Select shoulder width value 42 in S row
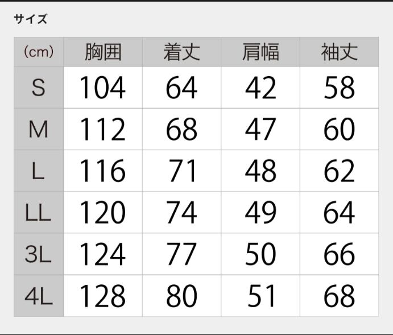Image resolution: width=393 pixels, height=335 pixels. pyautogui.click(x=260, y=88)
